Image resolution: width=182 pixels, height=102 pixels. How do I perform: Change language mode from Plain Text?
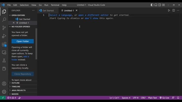pyautogui.click(x=152, y=98)
